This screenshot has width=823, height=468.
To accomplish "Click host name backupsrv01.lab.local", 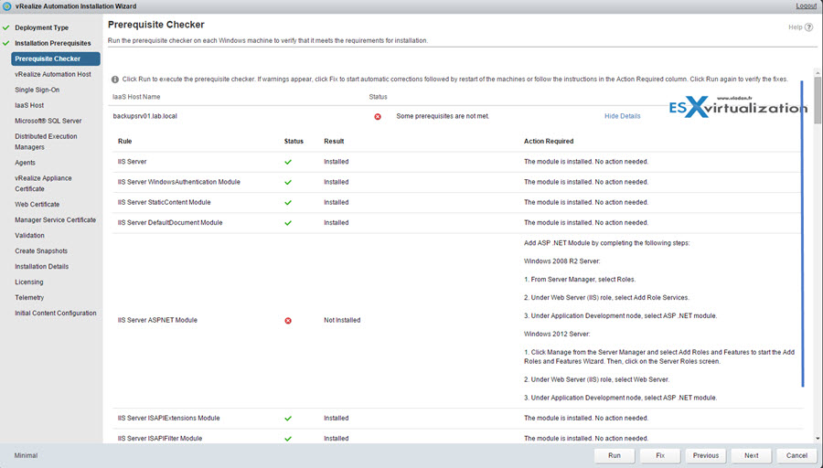I will (144, 116).
